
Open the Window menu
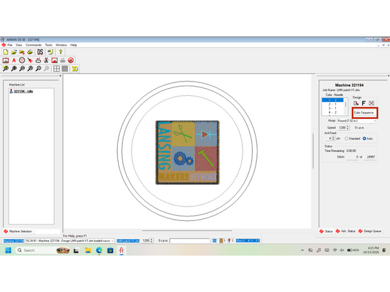coord(61,45)
